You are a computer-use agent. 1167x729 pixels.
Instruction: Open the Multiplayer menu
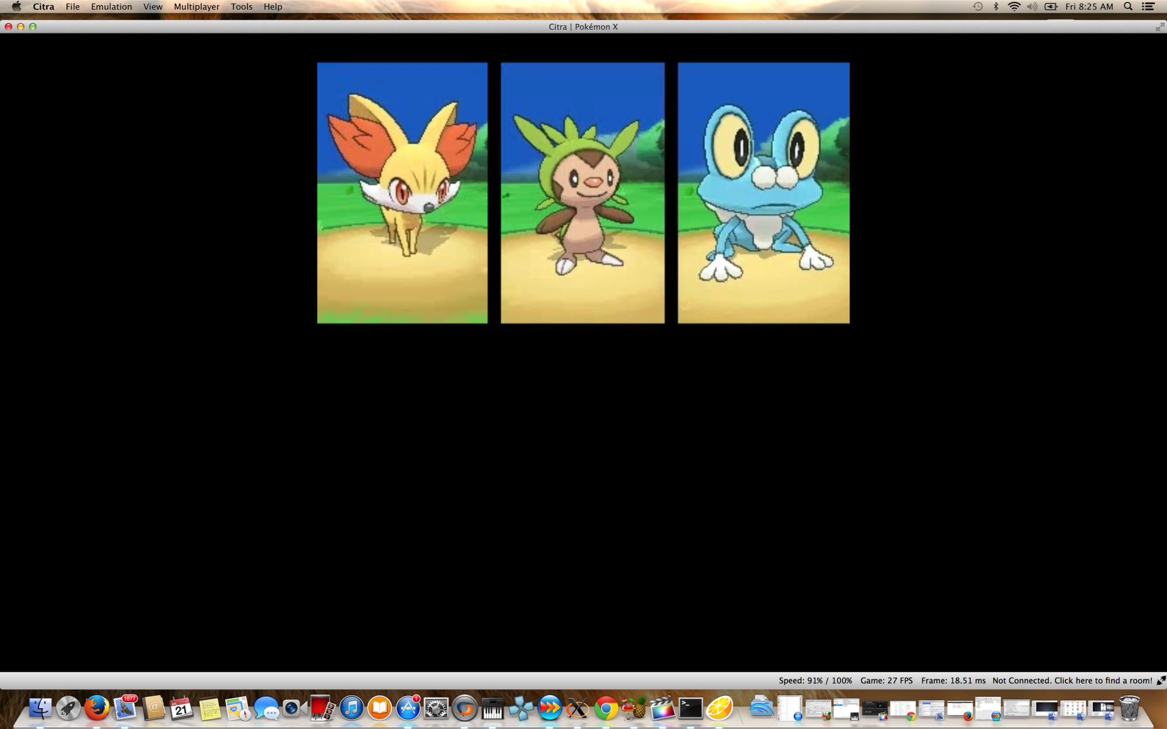coord(196,7)
